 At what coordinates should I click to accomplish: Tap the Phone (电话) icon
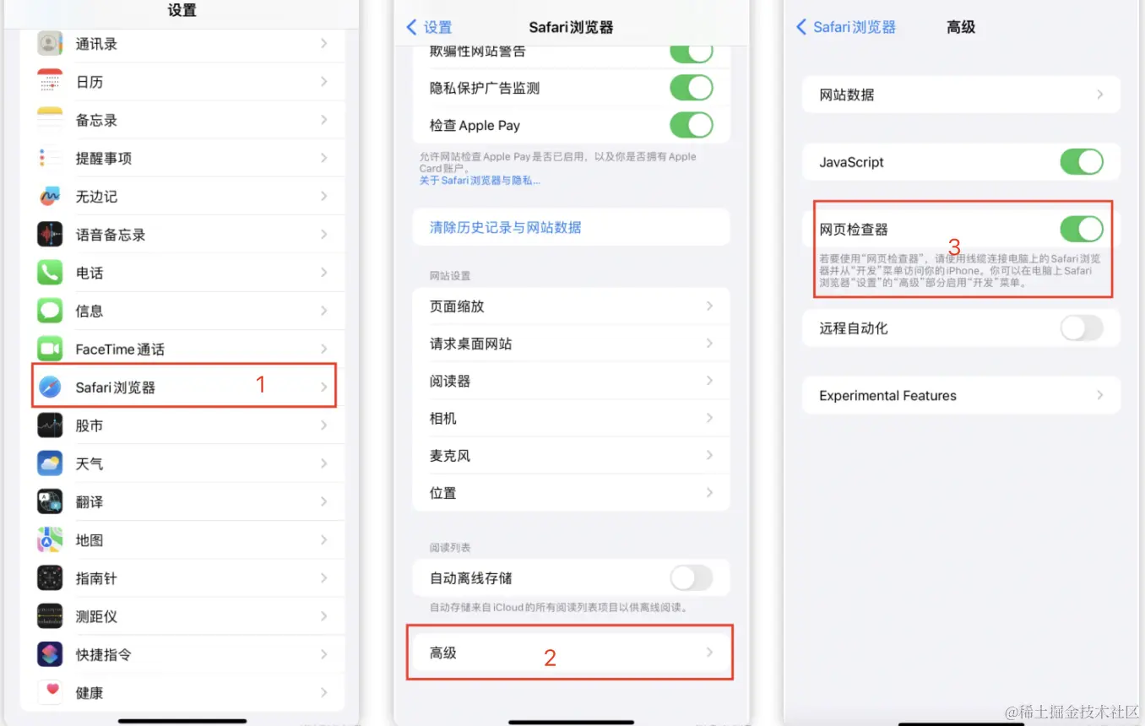50,273
